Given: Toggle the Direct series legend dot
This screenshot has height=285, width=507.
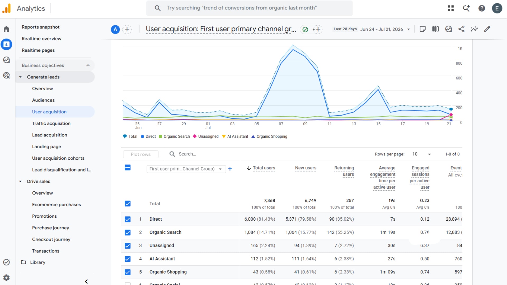Looking at the screenshot, I should 142,136.
